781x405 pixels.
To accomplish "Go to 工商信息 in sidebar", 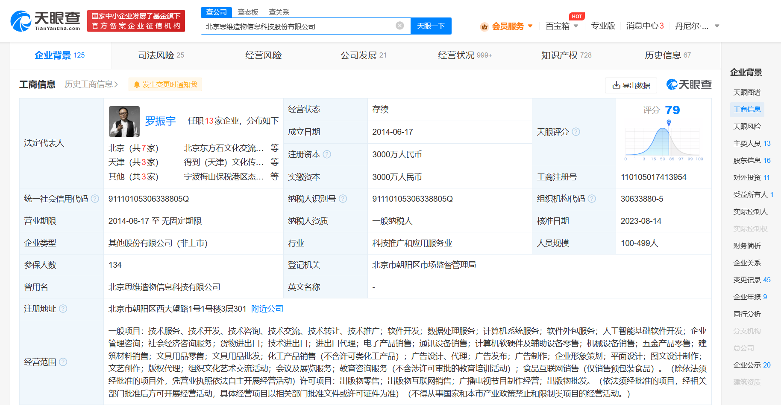I will point(747,109).
